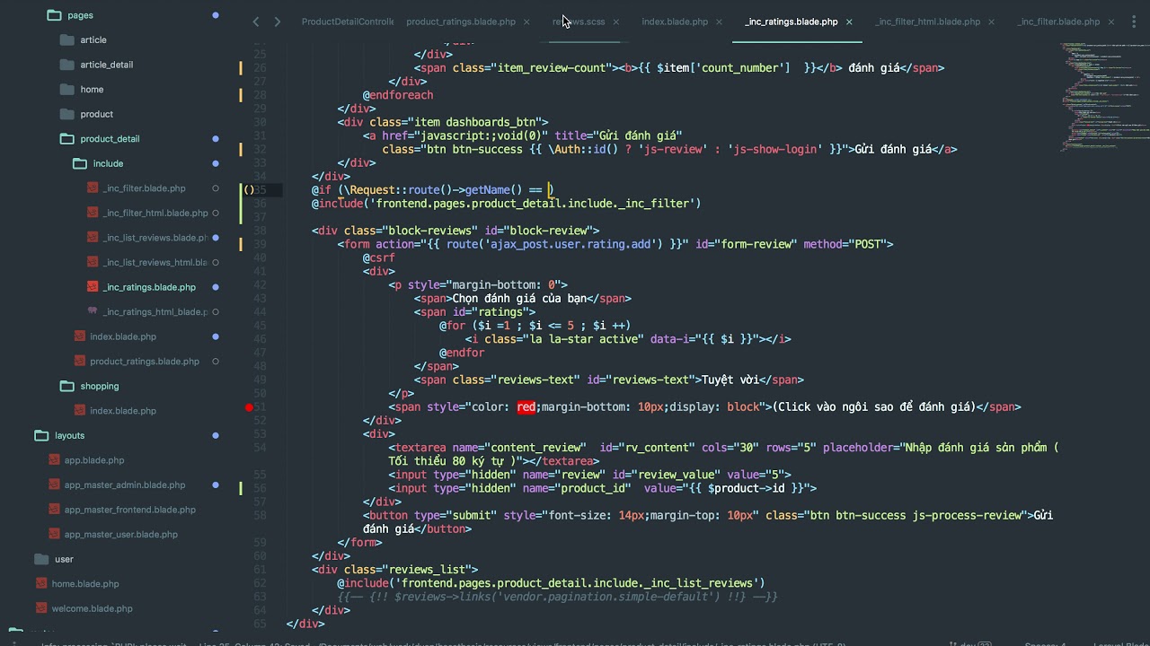This screenshot has height=646, width=1150.
Task: Click the id="form-review" attribute text
Action: 746,244
